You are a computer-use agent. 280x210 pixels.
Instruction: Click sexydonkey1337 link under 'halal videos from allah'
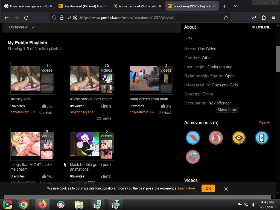(142, 112)
